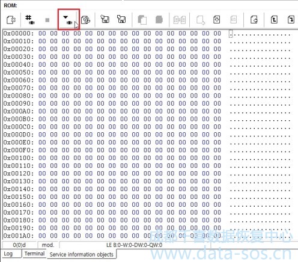Click the first hex byte of row 0x00000
The height and width of the screenshot is (262, 298).
click(x=42, y=34)
